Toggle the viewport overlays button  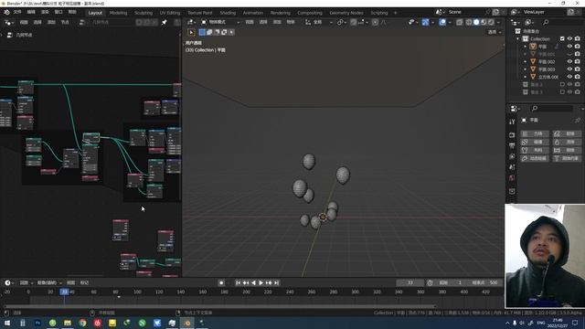coord(442,22)
